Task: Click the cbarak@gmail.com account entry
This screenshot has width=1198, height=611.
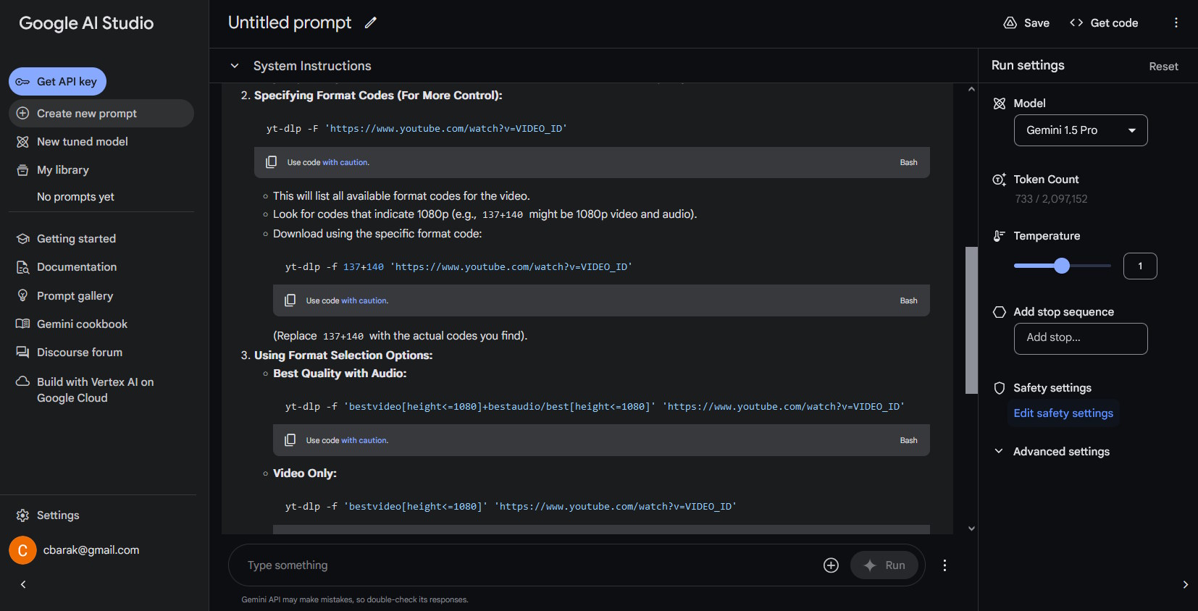Action: (91, 550)
